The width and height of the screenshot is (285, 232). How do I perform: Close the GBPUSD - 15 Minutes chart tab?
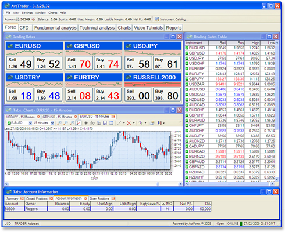76,117
